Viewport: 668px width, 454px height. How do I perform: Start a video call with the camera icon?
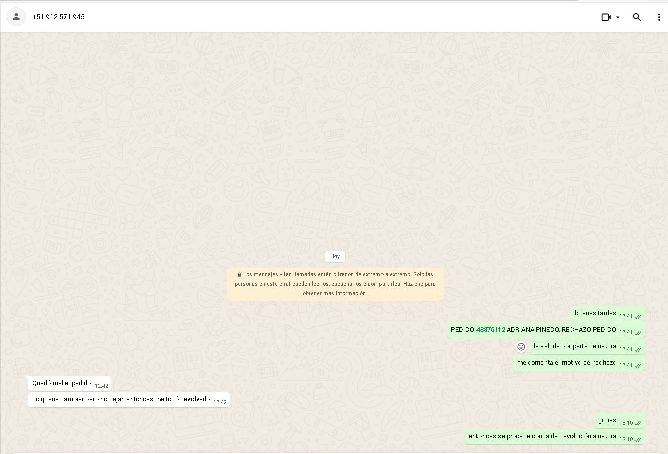(x=606, y=17)
